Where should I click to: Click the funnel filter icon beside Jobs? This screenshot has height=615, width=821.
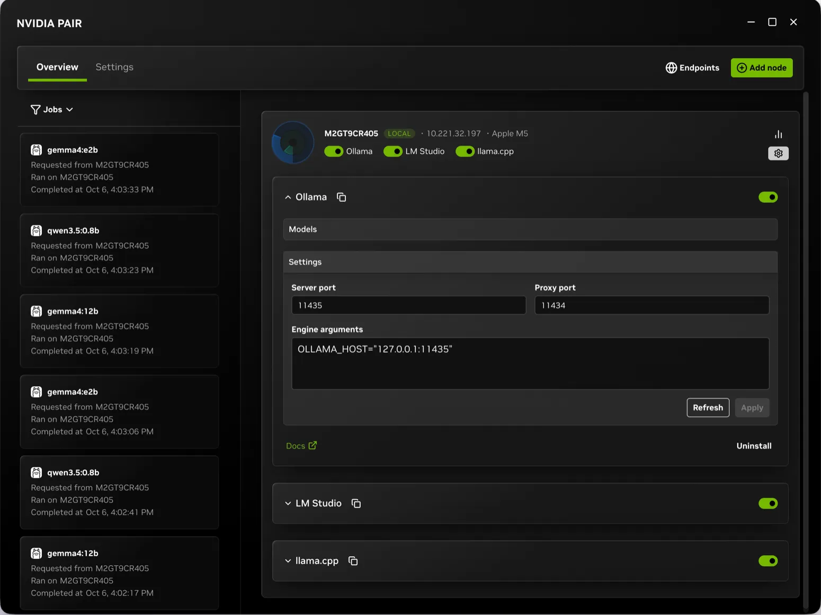[x=35, y=110]
